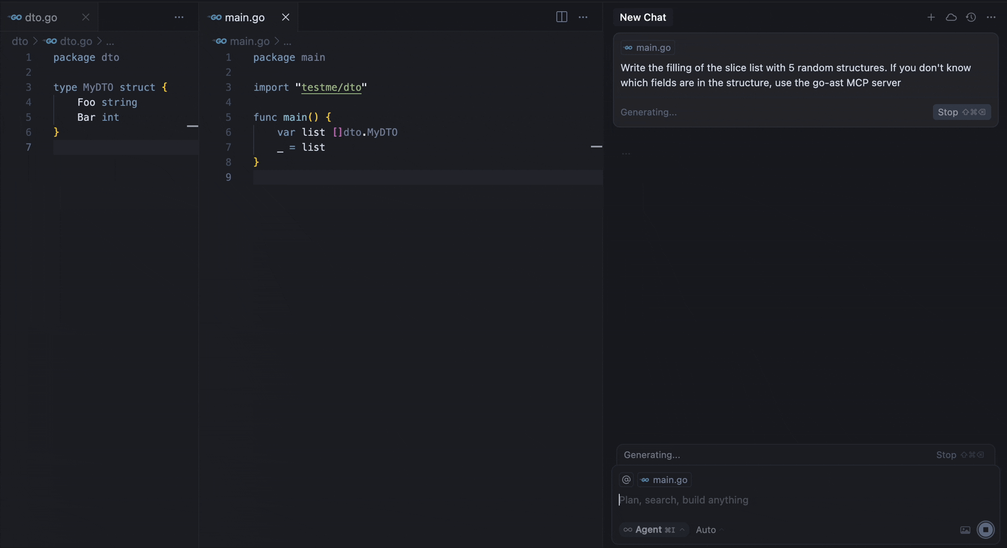Open more actions for the main.go editor group
1007x548 pixels.
(x=583, y=17)
